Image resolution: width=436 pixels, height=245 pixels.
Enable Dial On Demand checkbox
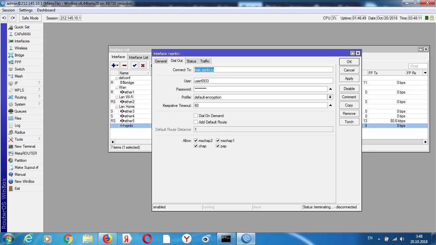pyautogui.click(x=196, y=115)
